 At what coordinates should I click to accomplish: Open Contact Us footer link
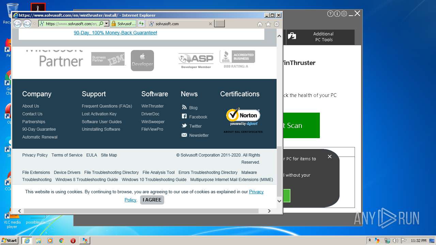(x=32, y=114)
